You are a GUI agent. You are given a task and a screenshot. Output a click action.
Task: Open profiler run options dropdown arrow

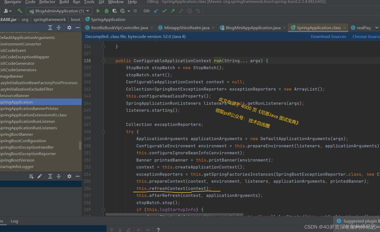point(129,11)
